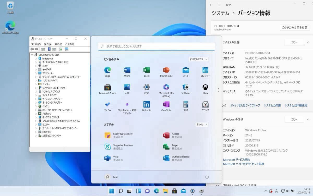Copy Windows specifications with コピー button
The height and width of the screenshot is (196, 313).
294,119
